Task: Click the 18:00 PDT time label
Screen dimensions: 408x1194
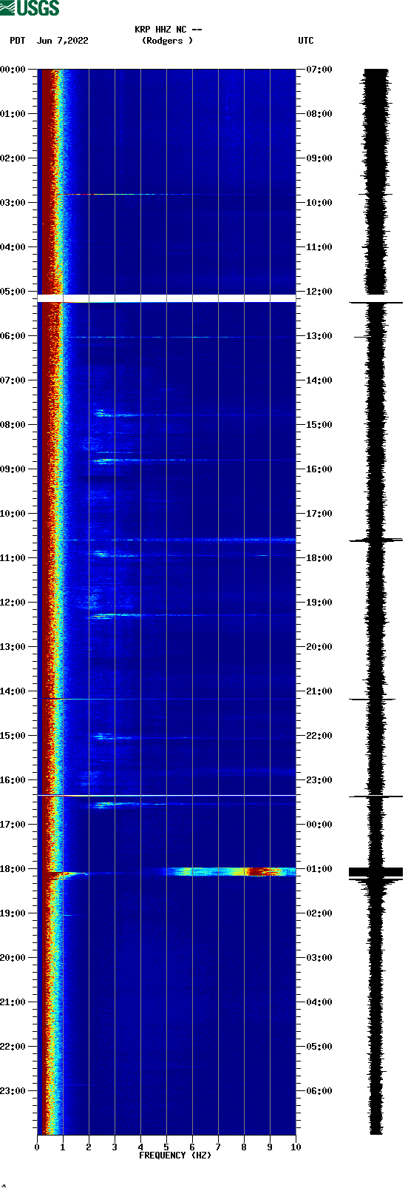Action: coord(13,869)
